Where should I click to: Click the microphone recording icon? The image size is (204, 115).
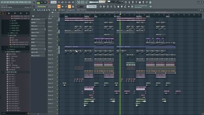tap(133, 2)
